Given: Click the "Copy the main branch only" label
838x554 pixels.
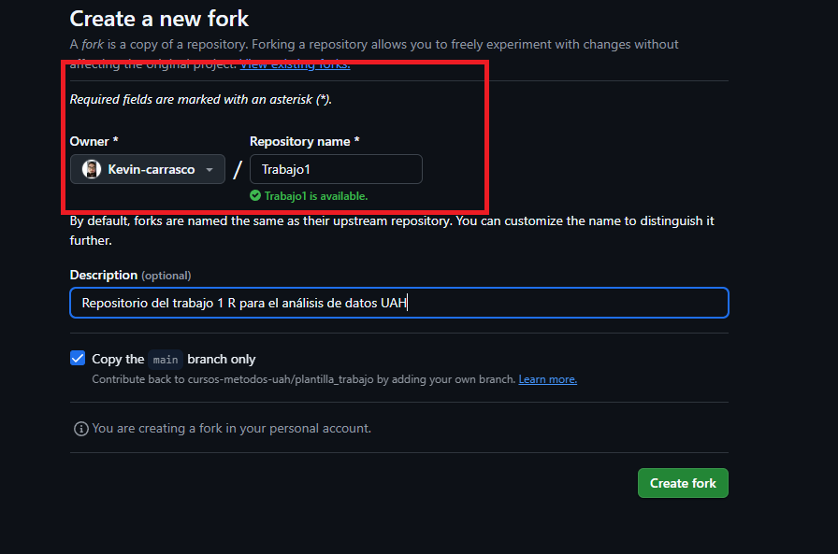Looking at the screenshot, I should tap(174, 359).
